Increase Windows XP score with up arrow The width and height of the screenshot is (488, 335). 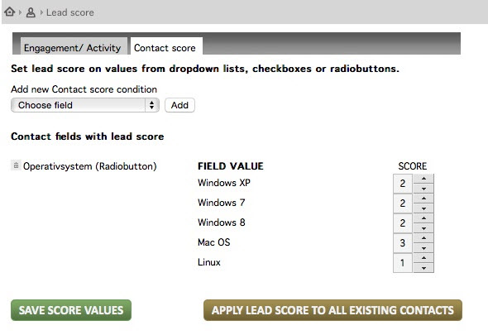pyautogui.click(x=423, y=179)
